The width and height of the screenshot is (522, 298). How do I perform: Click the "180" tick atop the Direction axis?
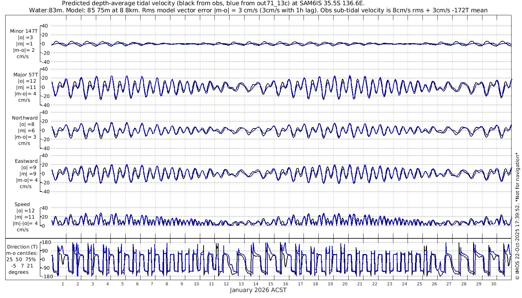[45, 242]
